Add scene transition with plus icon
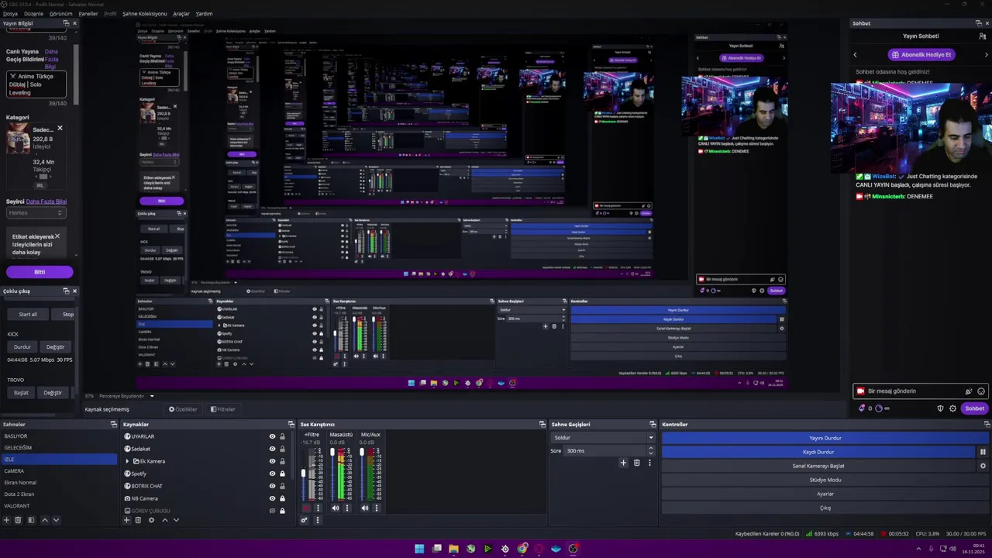Screen dimensions: 992x558 coord(623,463)
